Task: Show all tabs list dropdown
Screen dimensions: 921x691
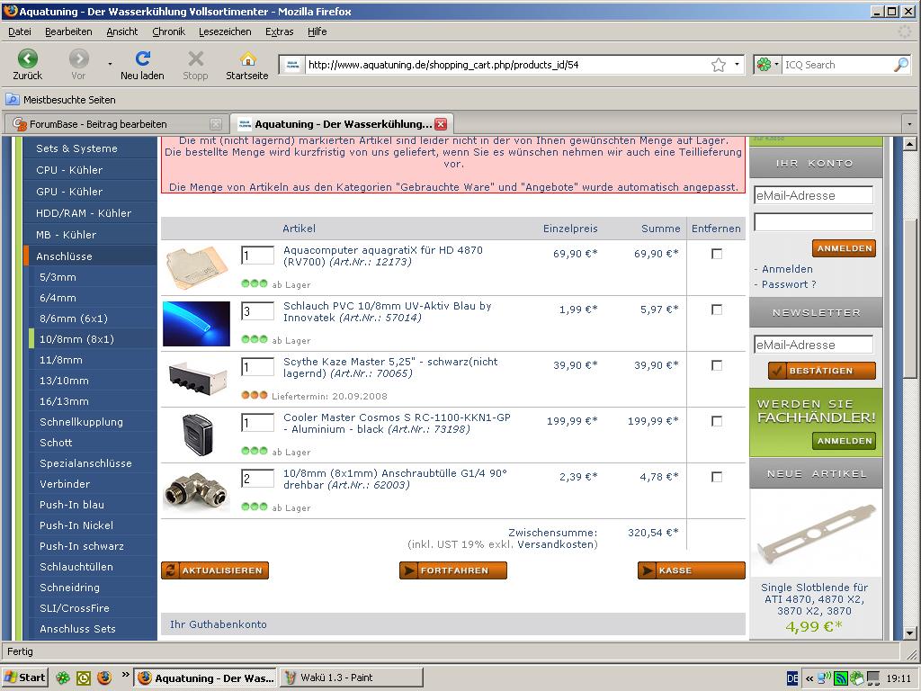Action: (909, 124)
